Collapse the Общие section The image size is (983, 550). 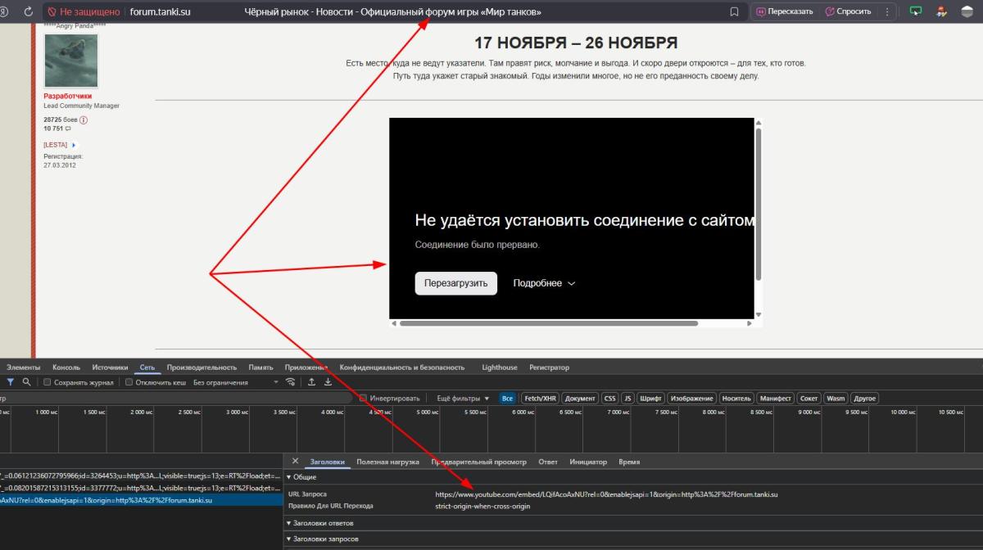point(303,477)
